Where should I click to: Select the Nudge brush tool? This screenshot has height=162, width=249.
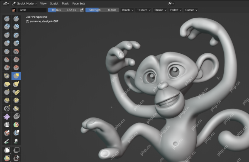[x=7, y=100]
